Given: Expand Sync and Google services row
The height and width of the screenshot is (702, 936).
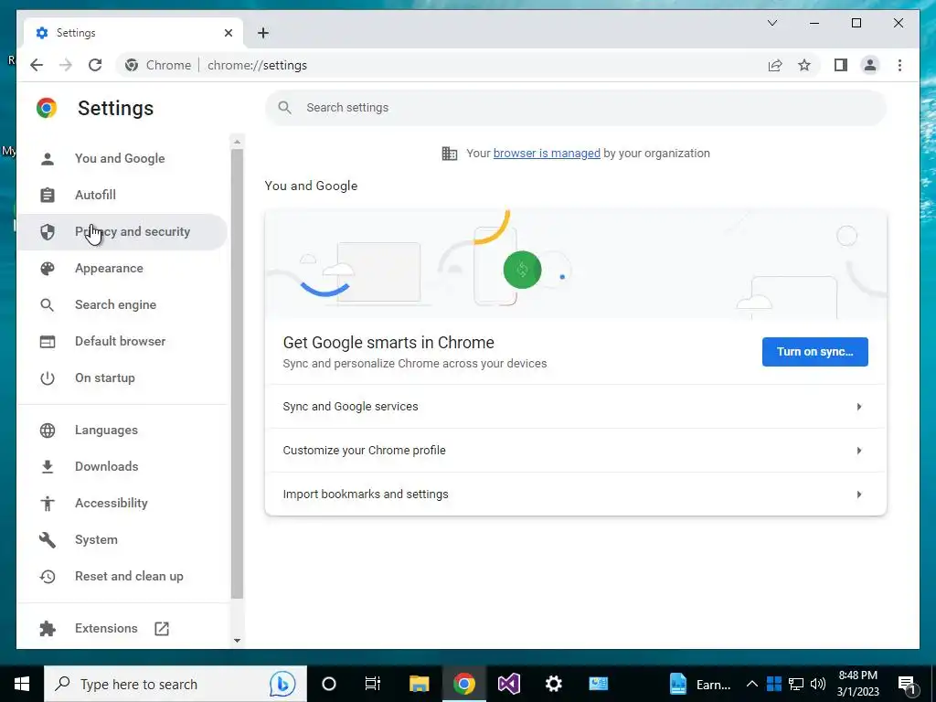Looking at the screenshot, I should pyautogui.click(x=576, y=407).
